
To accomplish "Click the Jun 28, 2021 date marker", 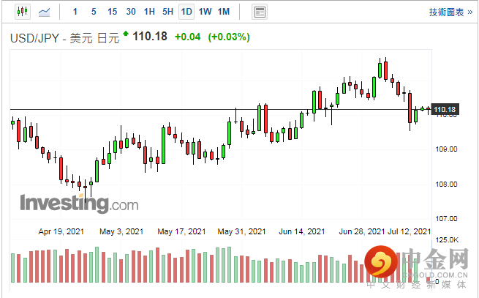I will [x=362, y=231].
